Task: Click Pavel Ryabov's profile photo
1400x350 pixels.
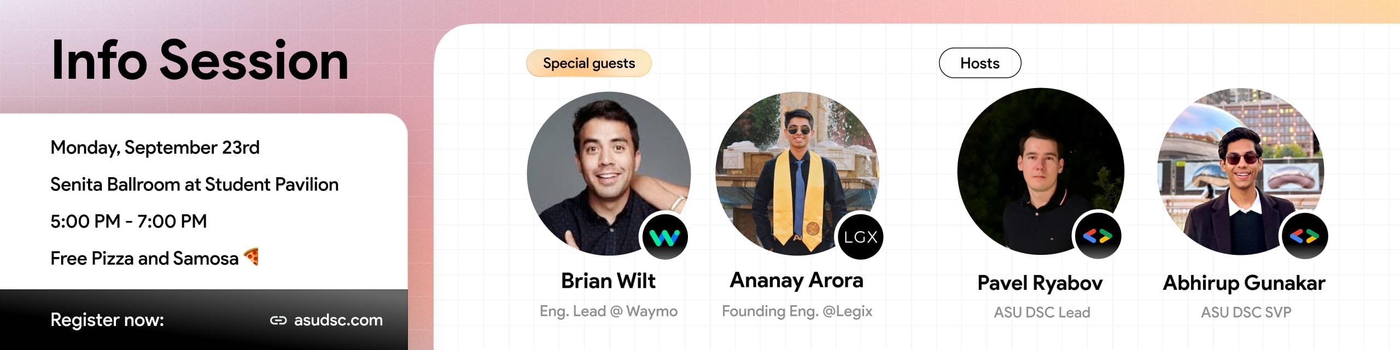Action: (1040, 171)
